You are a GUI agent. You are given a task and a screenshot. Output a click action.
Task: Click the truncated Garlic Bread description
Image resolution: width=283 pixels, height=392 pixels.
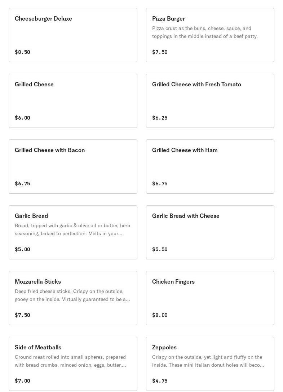(72, 229)
